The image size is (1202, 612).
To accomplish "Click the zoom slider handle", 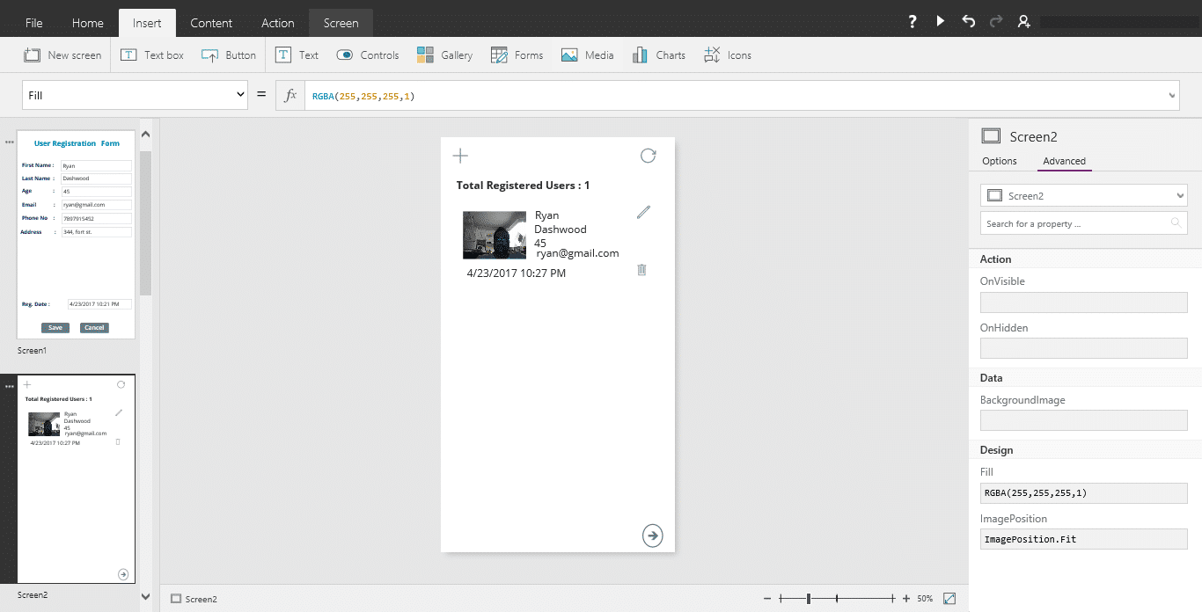I will [x=809, y=599].
